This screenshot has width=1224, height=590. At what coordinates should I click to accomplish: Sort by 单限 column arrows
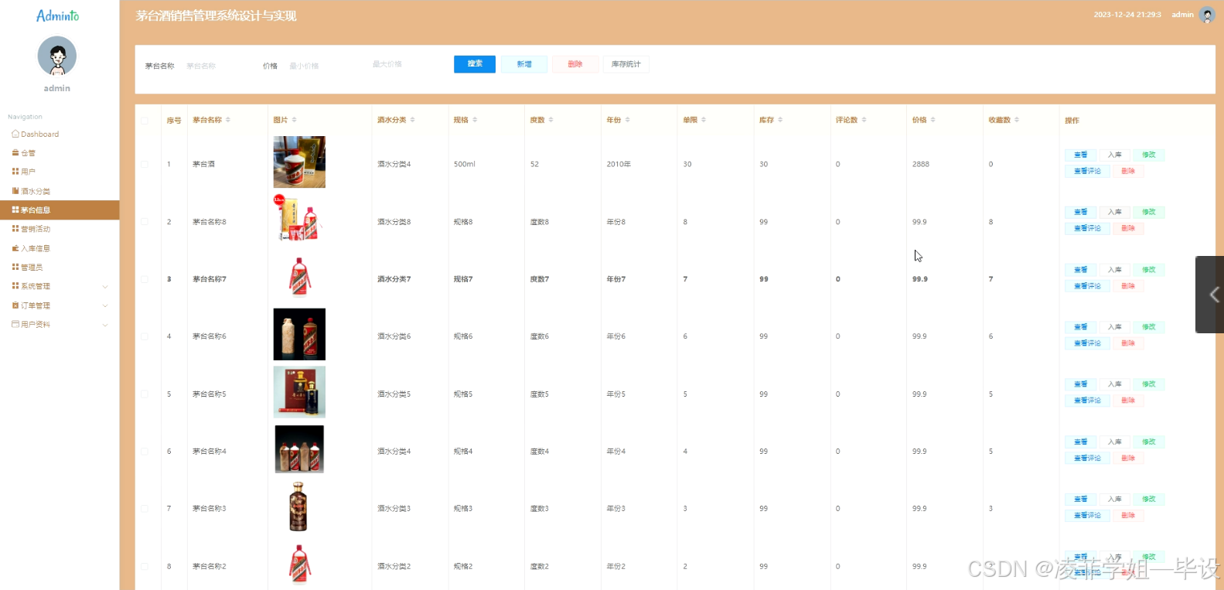point(704,120)
